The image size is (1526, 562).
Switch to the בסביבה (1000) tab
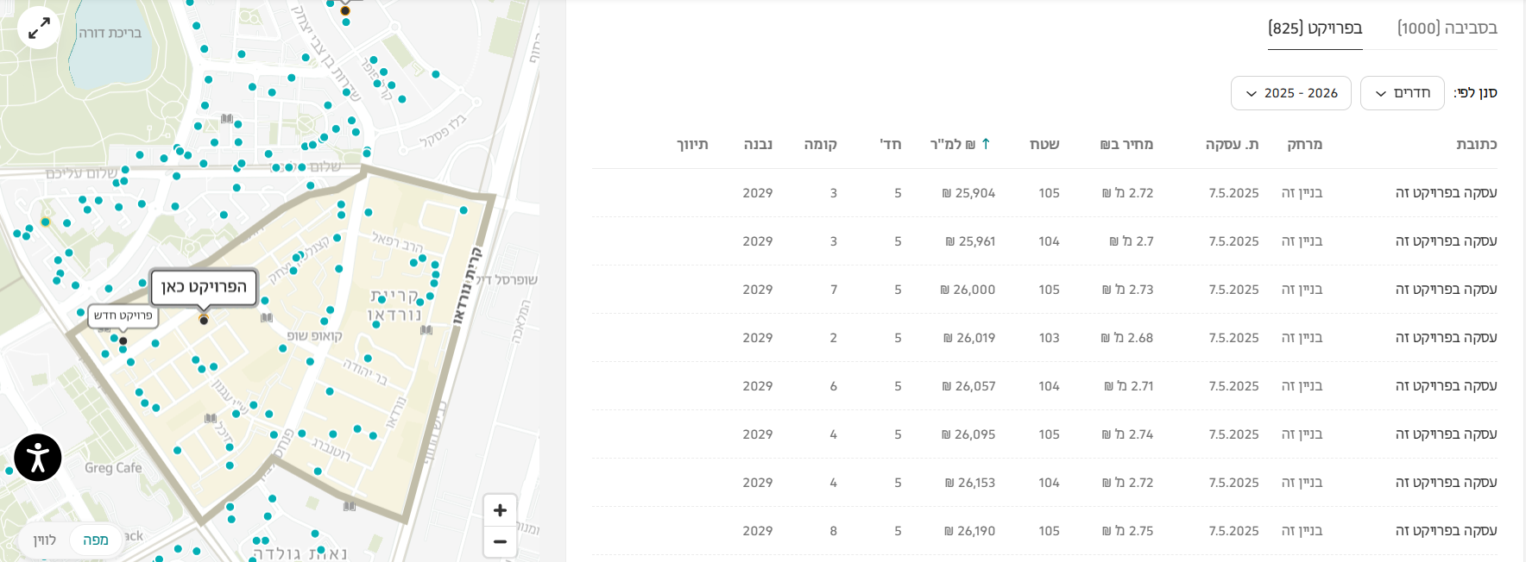pyautogui.click(x=1447, y=28)
